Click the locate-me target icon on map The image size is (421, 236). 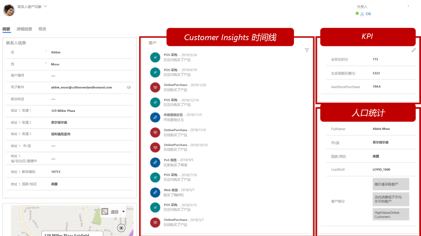[x=121, y=228]
